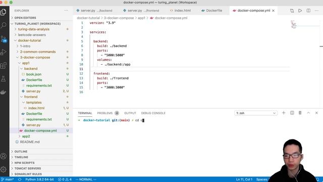Image resolution: width=323 pixels, height=182 pixels.
Task: Open the Run and Debug view
Action: (4, 52)
